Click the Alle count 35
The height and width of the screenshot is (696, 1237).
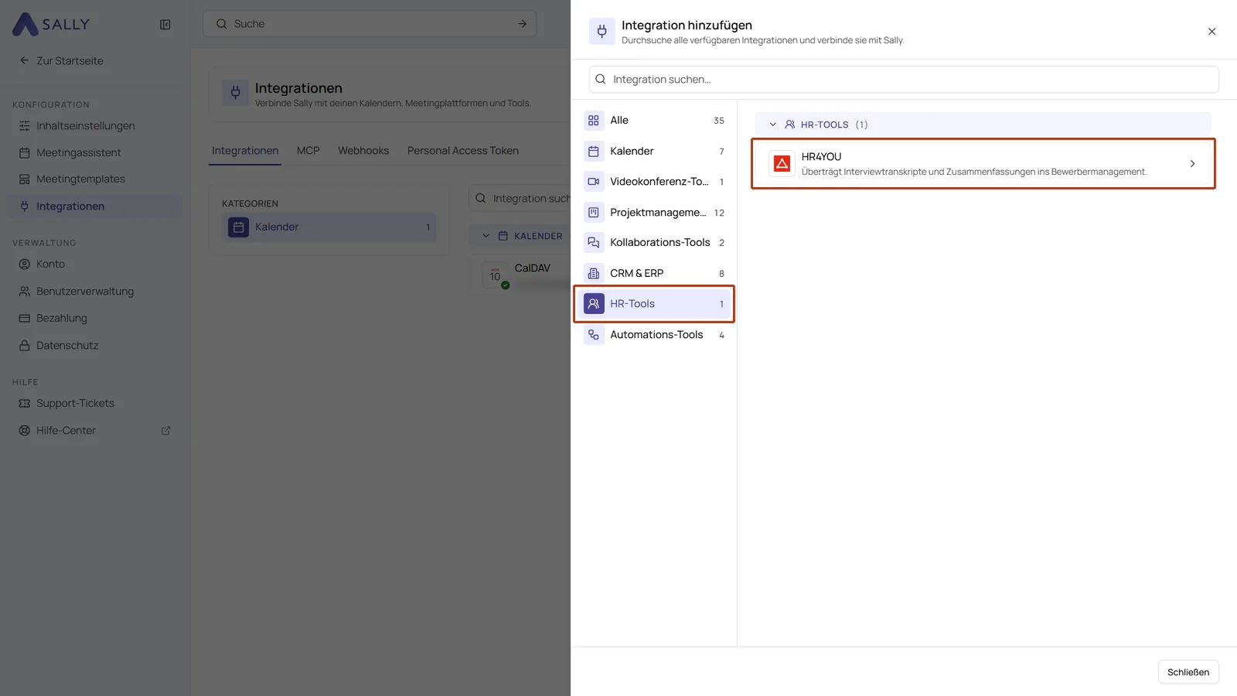click(x=719, y=121)
